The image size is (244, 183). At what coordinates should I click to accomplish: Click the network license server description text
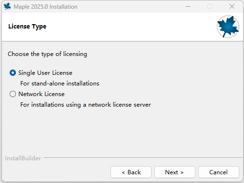tap(85, 105)
